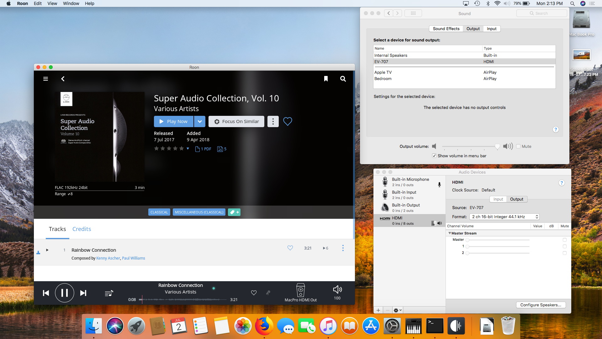Open Spotlight search in menu bar
Screen dimensions: 602x339
click(572, 3)
